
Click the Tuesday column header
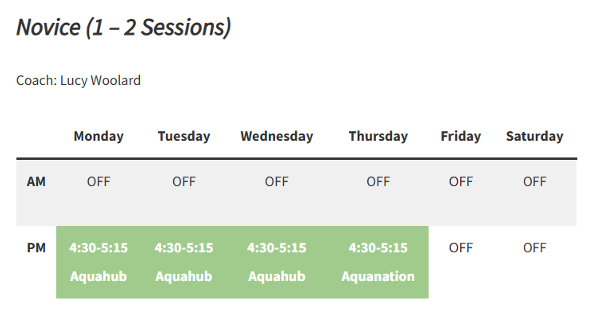click(x=184, y=136)
